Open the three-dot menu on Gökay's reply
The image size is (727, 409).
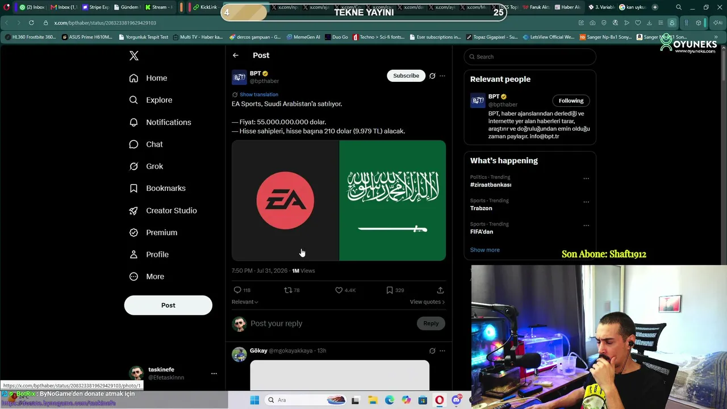point(442,350)
